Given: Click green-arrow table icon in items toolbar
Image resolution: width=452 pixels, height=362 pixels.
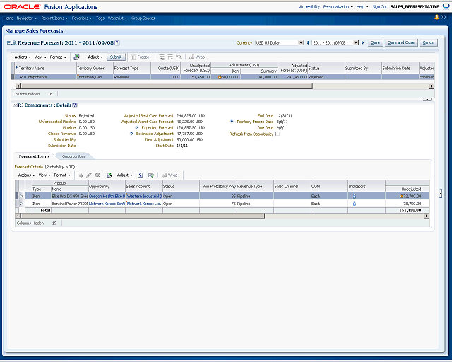Looking at the screenshot, I should coord(151,175).
